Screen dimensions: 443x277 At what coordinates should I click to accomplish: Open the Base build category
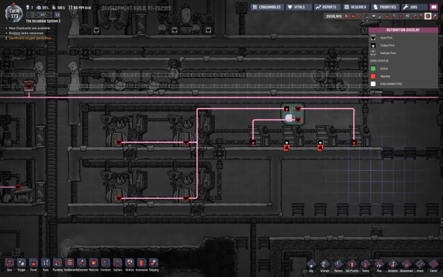(x=10, y=263)
